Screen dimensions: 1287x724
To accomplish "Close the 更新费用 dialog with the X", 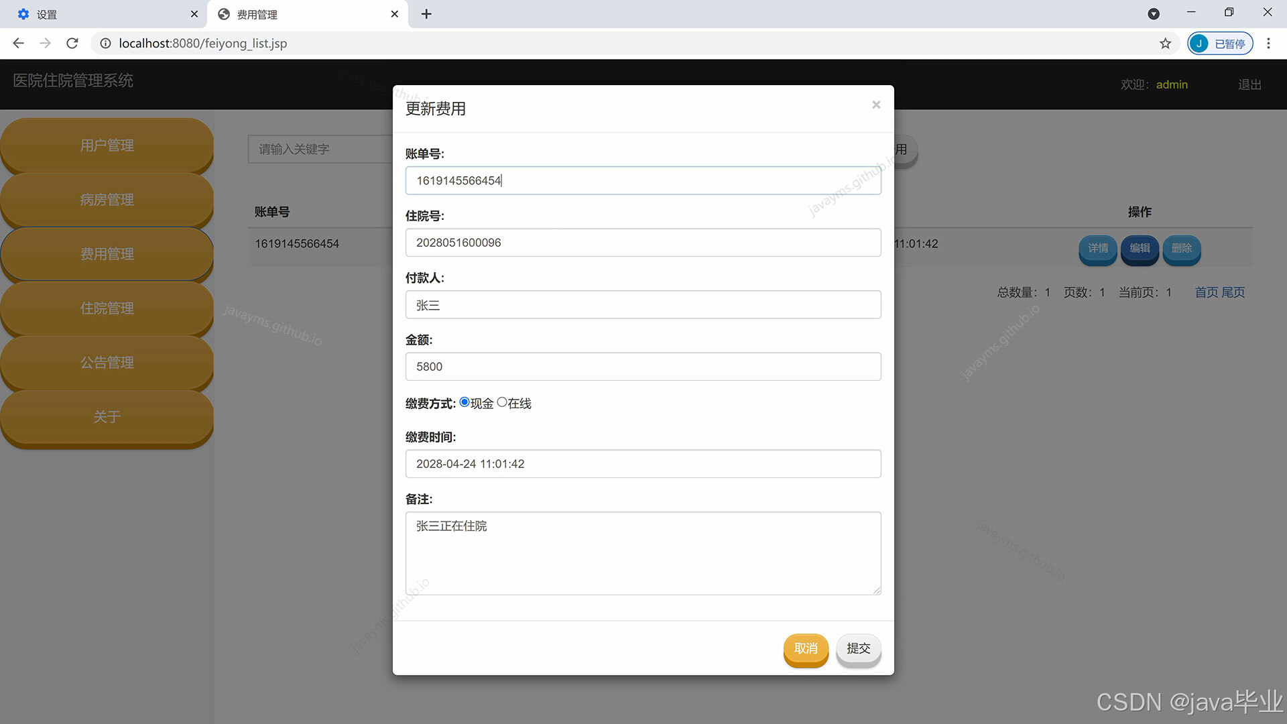I will [875, 105].
